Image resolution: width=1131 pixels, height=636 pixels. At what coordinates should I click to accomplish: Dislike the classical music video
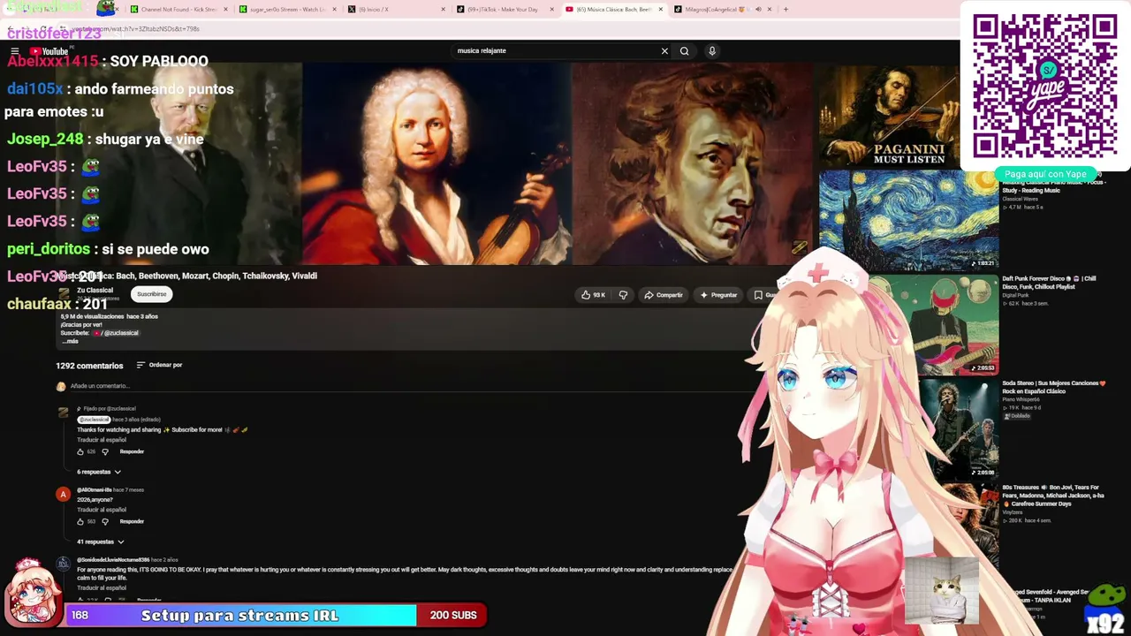click(623, 295)
